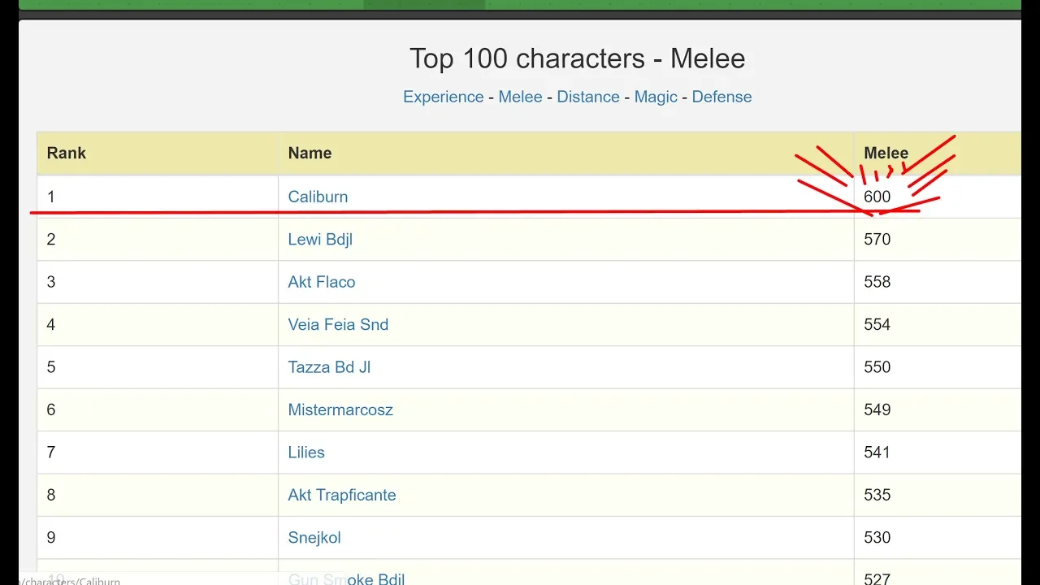Click the Top 100 characters heading
The image size is (1040, 585).
[577, 58]
